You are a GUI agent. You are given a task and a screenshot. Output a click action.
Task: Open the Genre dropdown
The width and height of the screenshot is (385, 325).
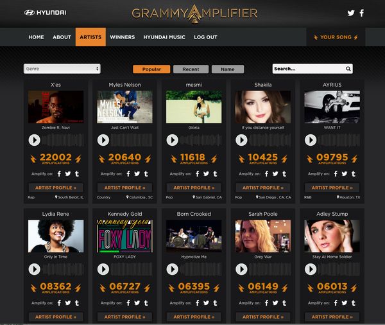pyautogui.click(x=62, y=69)
